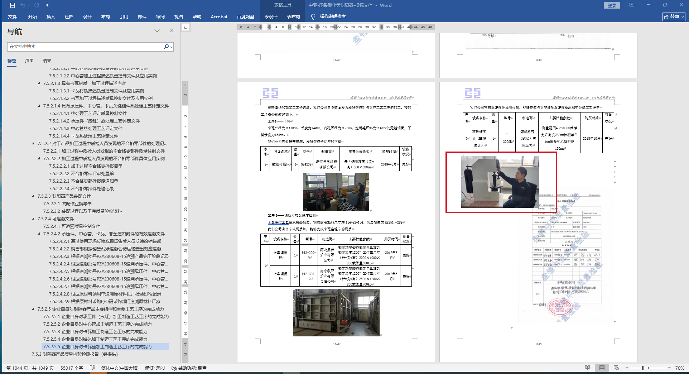Viewport: 689px width, 374px height.
Task: Switch to Web Layout view icon
Action: click(x=616, y=368)
